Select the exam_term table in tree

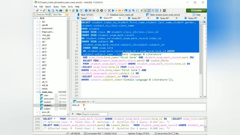[49, 99]
